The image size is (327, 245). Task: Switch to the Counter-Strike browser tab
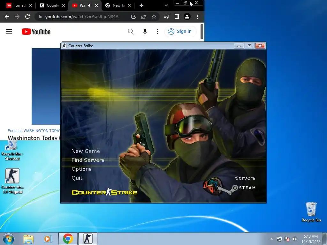point(49,5)
